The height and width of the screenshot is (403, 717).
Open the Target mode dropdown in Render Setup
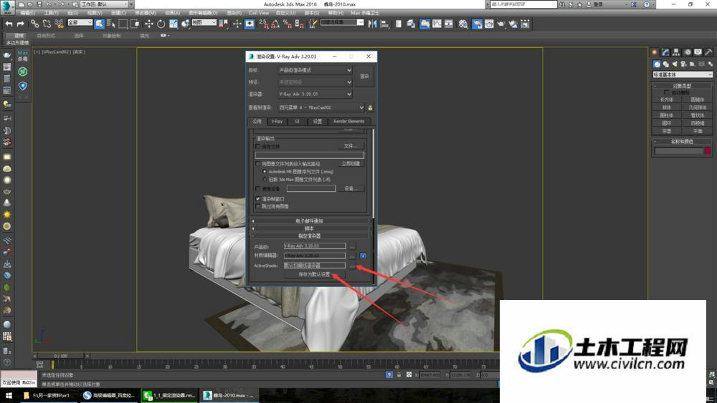(x=315, y=70)
